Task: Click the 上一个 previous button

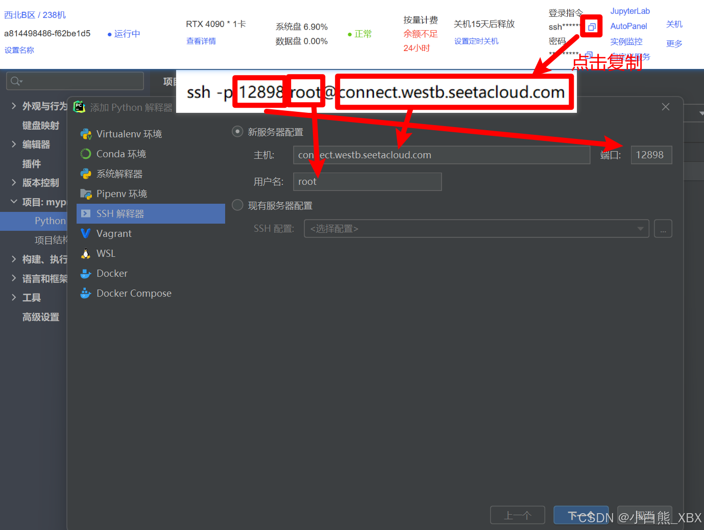Action: (518, 515)
